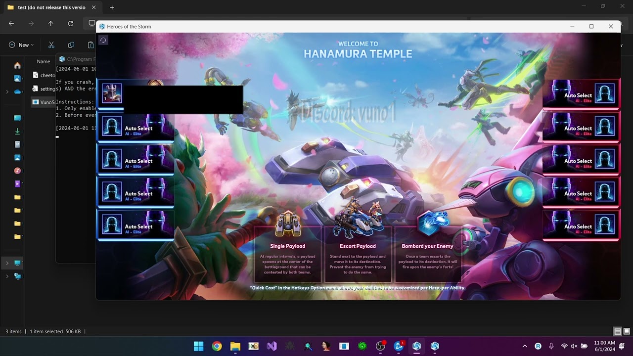
Task: Expand the Network tree node
Action: tap(7, 276)
